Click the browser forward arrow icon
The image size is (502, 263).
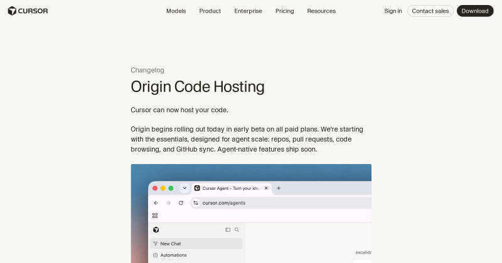(168, 203)
